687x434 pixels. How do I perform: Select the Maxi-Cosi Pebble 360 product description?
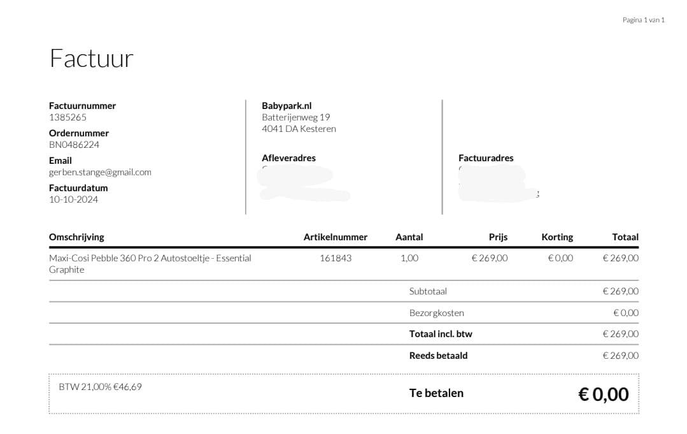pyautogui.click(x=150, y=264)
